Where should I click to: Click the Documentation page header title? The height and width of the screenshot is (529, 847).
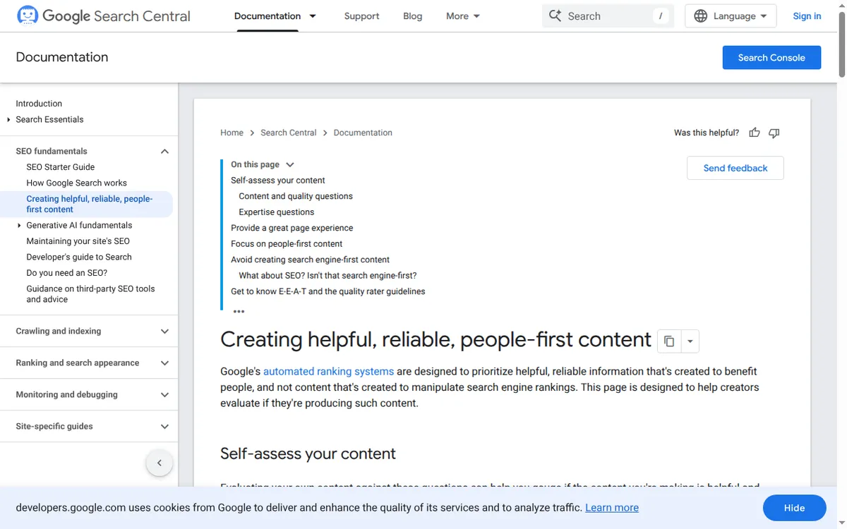pyautogui.click(x=62, y=57)
